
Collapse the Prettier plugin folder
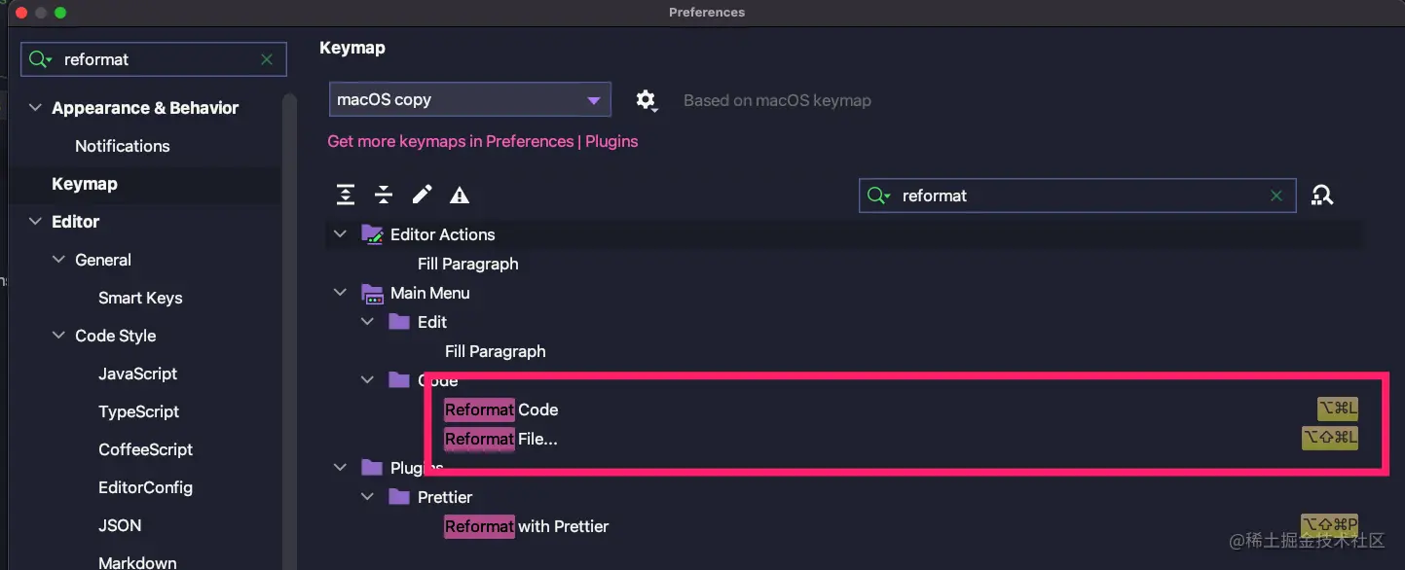367,497
